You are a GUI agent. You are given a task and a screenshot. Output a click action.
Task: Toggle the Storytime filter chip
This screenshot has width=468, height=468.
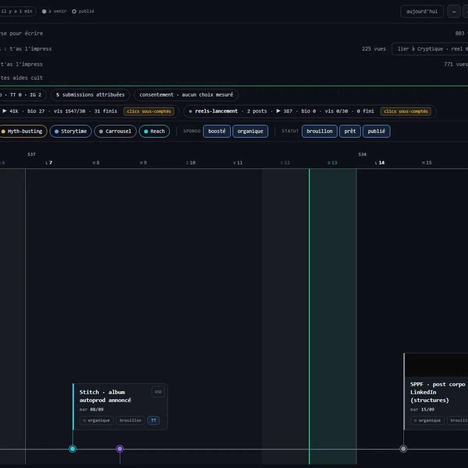71,131
